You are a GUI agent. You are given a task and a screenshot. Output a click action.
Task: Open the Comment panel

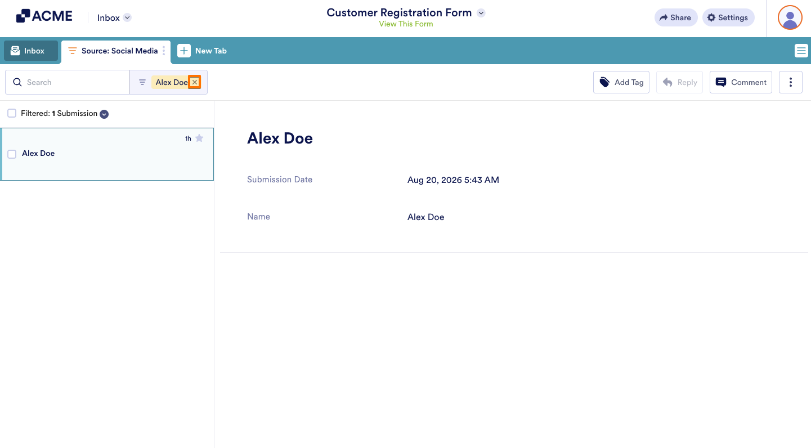coord(741,82)
